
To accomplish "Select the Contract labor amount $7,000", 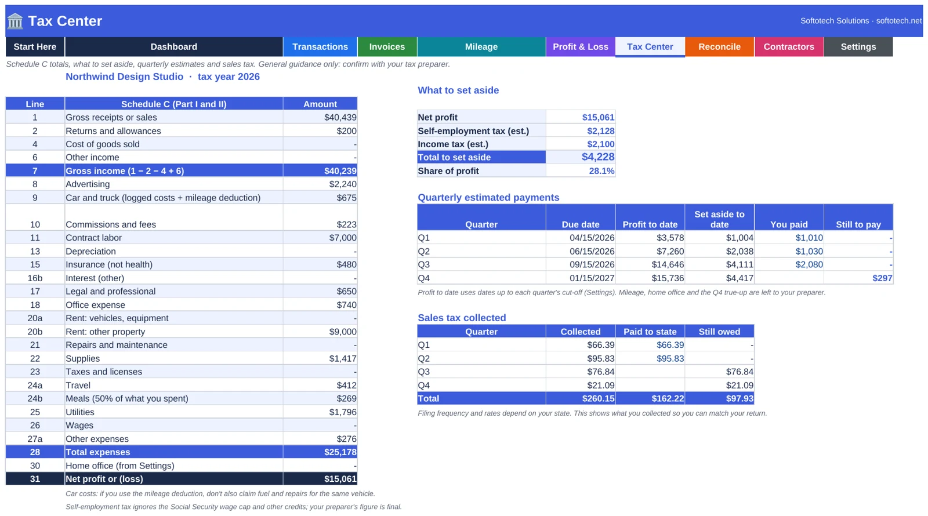I will coord(320,238).
